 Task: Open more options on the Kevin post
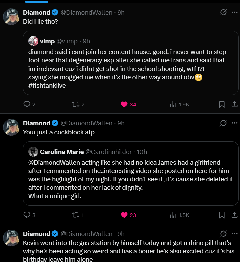click(234, 234)
